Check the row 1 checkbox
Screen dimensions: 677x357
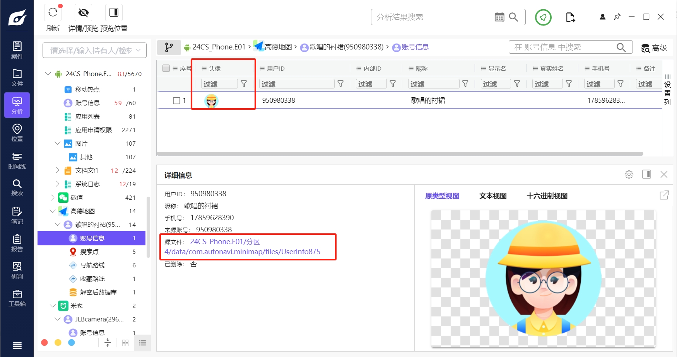(x=176, y=100)
